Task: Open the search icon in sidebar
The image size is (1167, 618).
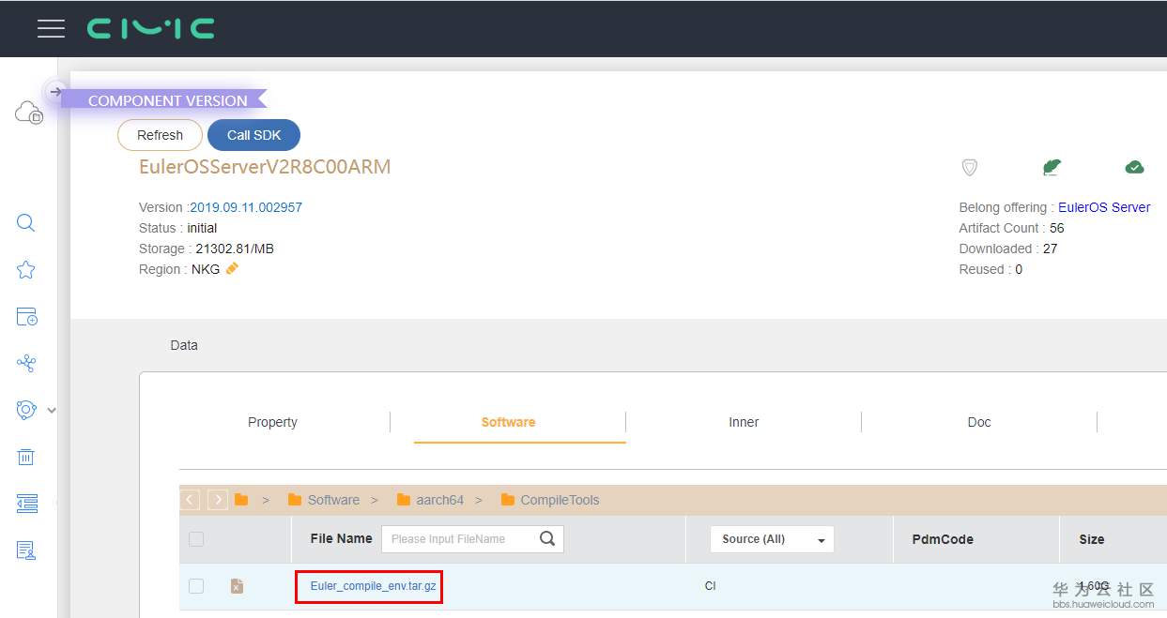Action: (x=26, y=223)
